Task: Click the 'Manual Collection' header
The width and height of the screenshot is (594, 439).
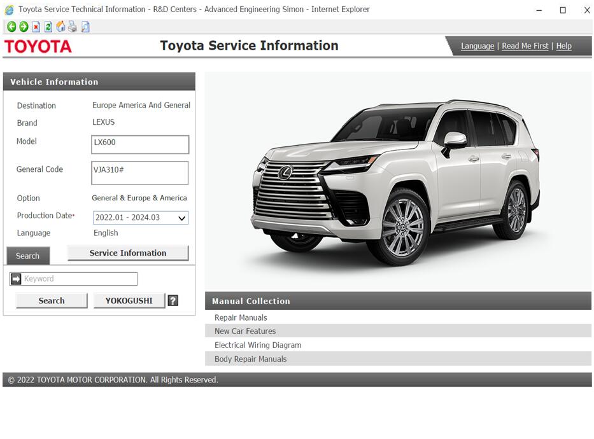Action: pos(398,301)
